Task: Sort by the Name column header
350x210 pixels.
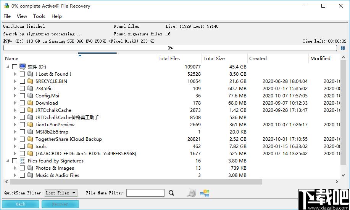Action: (80, 59)
